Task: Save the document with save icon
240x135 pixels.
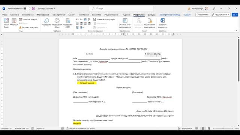Action: tap(33, 9)
